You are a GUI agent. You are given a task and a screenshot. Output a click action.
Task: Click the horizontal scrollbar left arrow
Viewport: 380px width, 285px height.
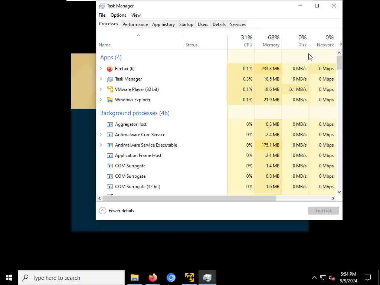pyautogui.click(x=99, y=198)
